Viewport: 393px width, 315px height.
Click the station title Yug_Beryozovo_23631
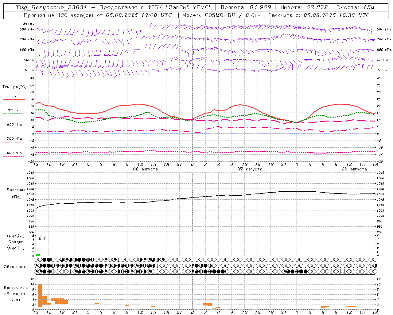51,7
